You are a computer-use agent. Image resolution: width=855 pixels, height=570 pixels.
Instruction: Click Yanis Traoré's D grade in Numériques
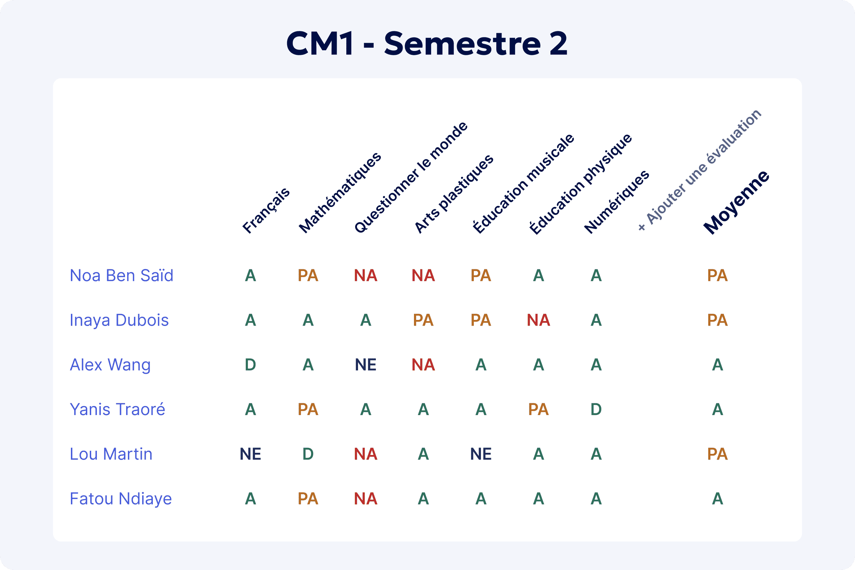(x=596, y=409)
